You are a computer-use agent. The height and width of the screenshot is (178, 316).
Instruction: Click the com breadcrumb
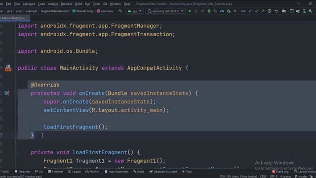[x=19, y=11]
